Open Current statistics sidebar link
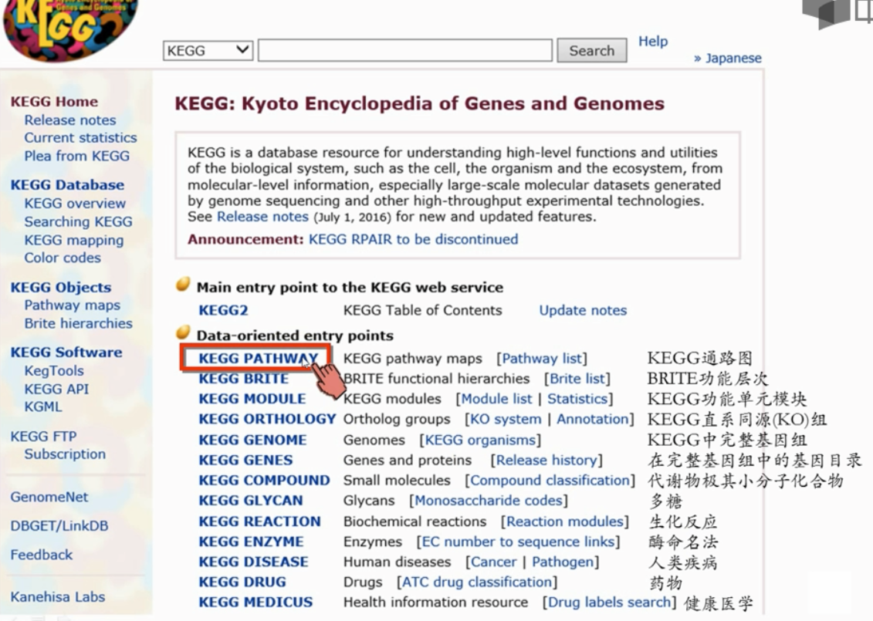873x621 pixels. pyautogui.click(x=80, y=137)
